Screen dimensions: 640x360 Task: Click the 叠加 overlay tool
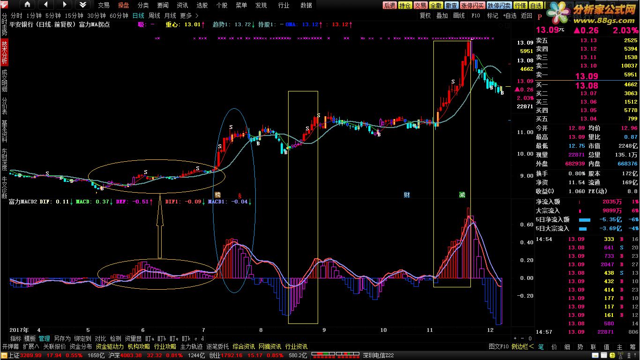tap(442, 15)
